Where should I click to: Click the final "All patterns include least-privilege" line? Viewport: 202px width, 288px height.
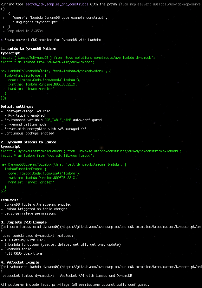click(75, 285)
